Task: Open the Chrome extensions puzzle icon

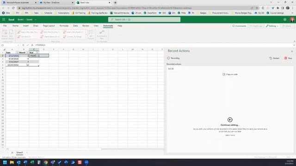Action: pyautogui.click(x=277, y=8)
